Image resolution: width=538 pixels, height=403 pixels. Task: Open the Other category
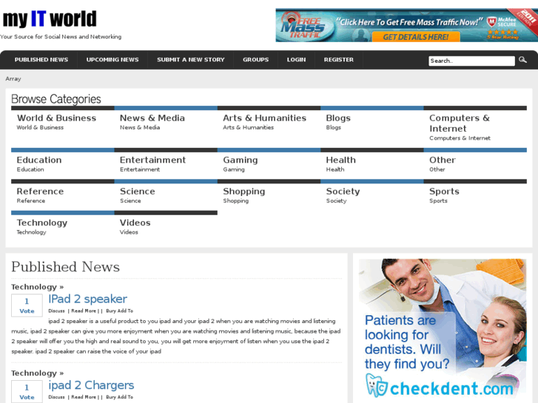click(443, 160)
